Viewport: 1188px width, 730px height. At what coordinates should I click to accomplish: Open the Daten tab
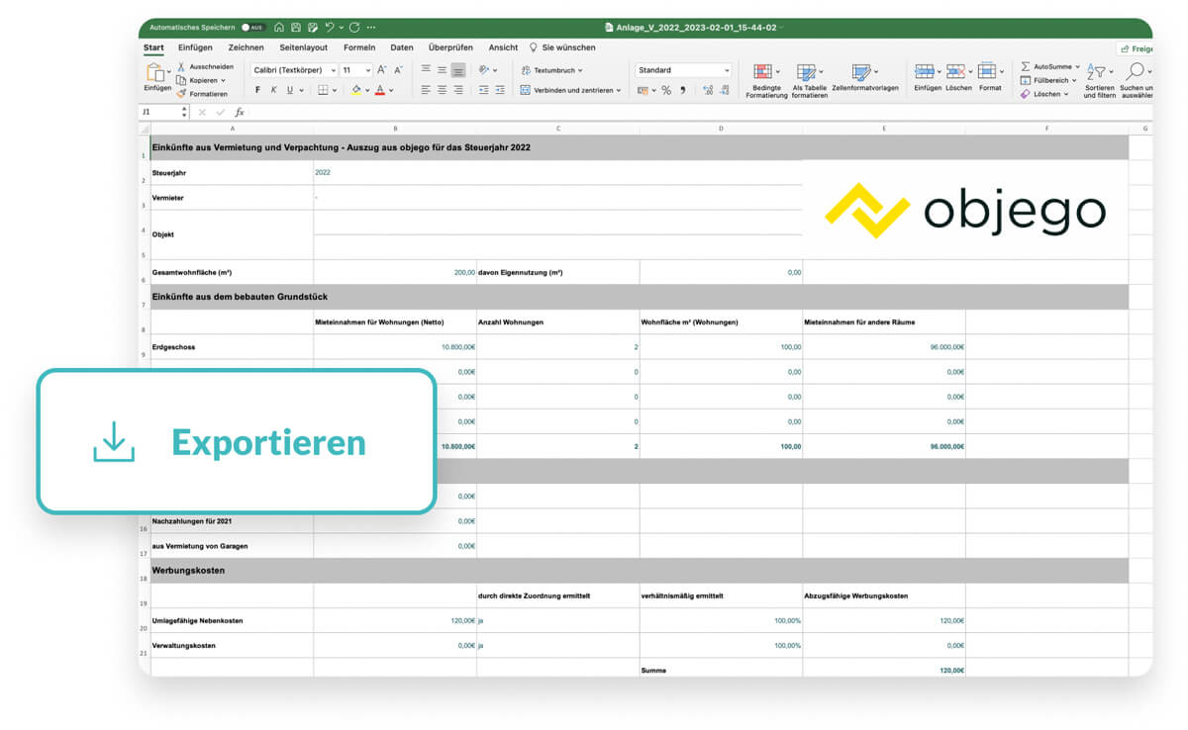[x=402, y=47]
